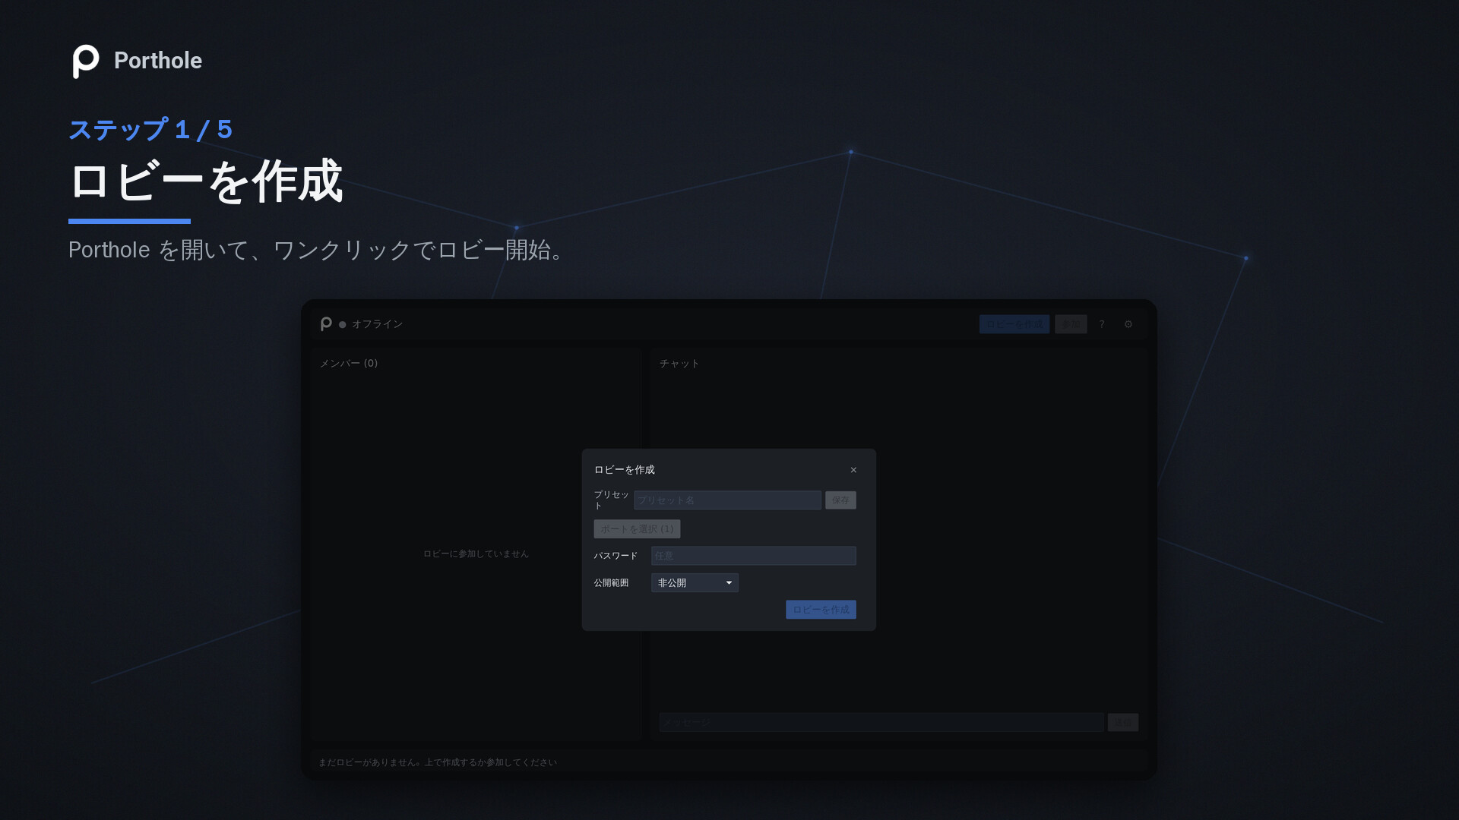Close the ロビーを作成 dialog with the X

point(853,470)
